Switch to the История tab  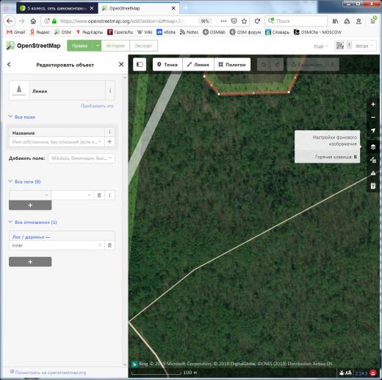point(115,46)
